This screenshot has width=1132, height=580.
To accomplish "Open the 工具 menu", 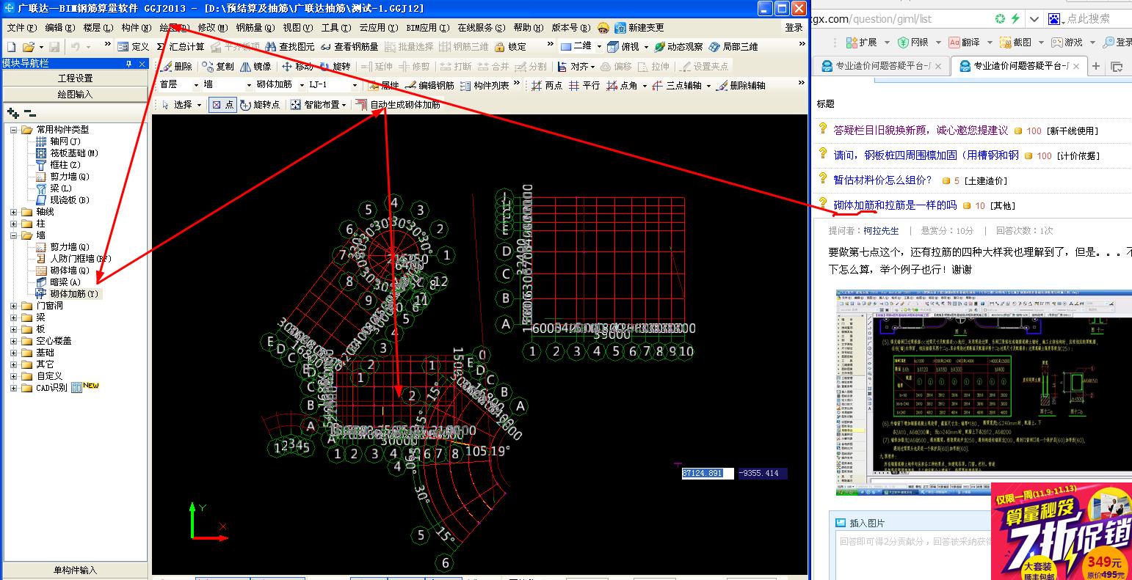I will click(x=335, y=27).
